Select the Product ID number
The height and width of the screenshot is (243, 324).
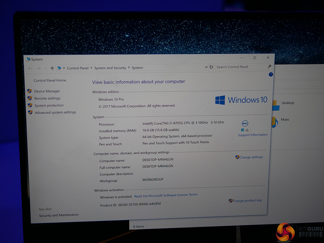tap(140, 204)
